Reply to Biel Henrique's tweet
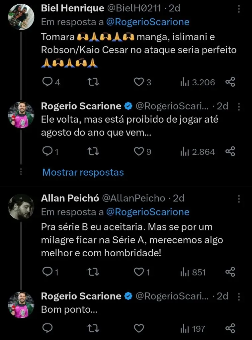 point(48,82)
